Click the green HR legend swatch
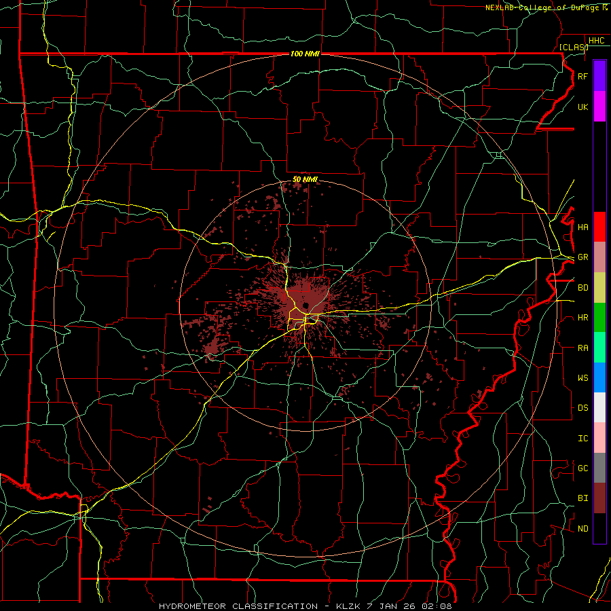Screen dimensions: 611x611 (599, 318)
